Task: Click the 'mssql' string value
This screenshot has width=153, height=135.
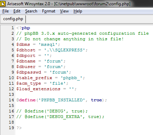Action: 48,44
